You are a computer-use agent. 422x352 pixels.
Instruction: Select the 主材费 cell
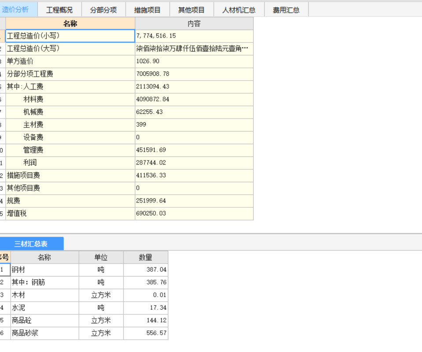click(x=70, y=125)
